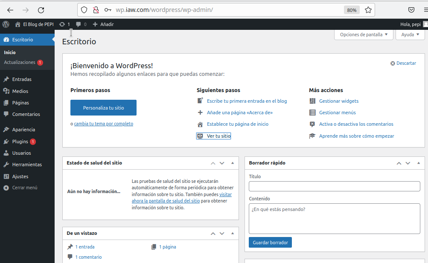
Task: Bookmark this page with the star icon
Action: [368, 10]
